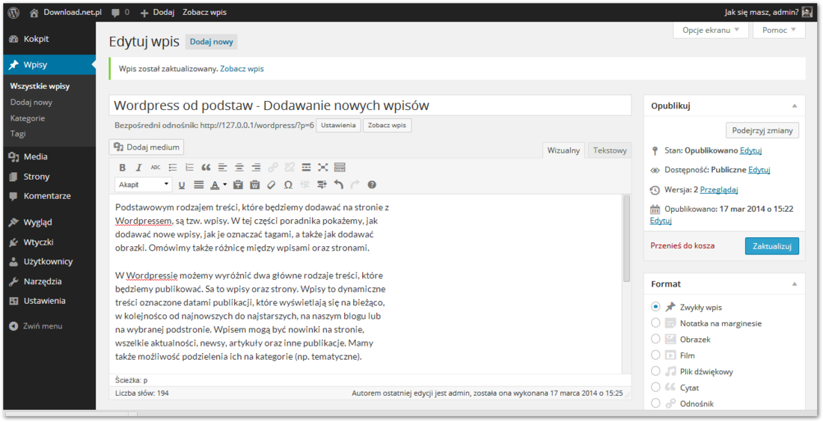Paste as plain text
Screen dimensions: 823x422
(x=238, y=185)
